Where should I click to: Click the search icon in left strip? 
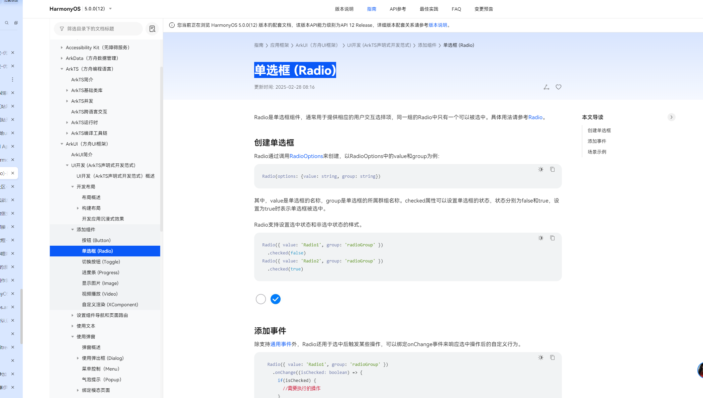(7, 23)
